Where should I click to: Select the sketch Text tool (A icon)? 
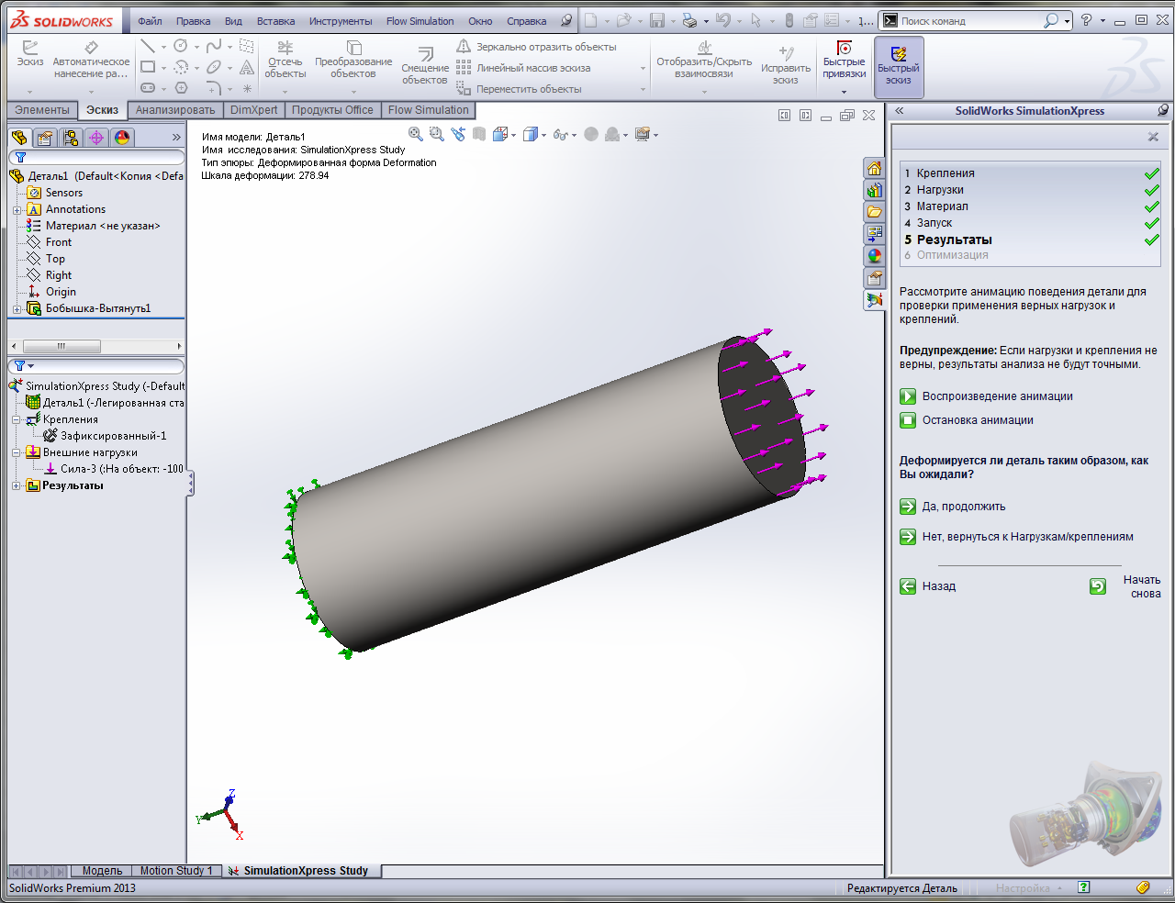coord(247,67)
